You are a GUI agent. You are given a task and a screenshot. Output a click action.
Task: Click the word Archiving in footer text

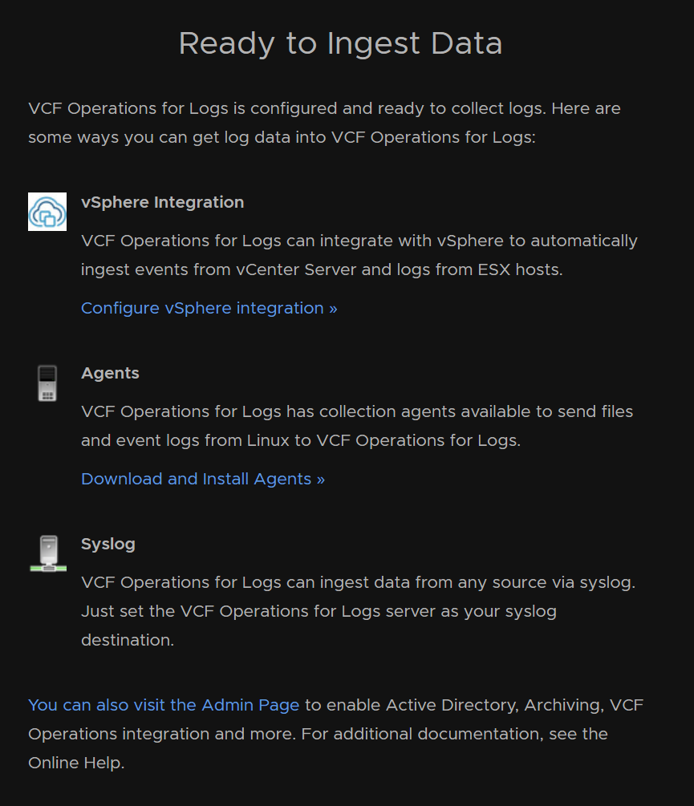[563, 705]
